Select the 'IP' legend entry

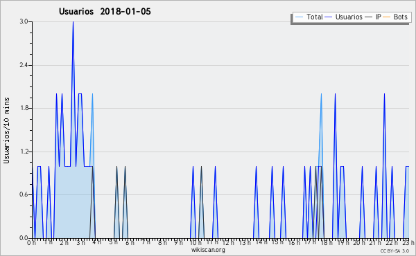click(379, 17)
